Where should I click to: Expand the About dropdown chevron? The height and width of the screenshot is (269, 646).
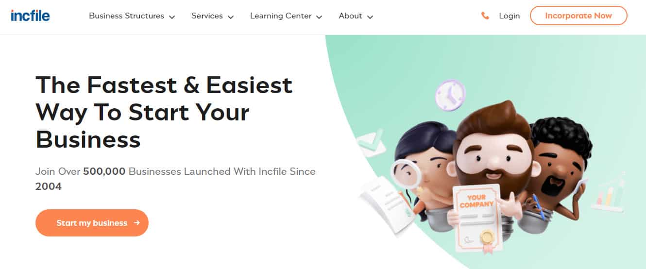point(370,17)
